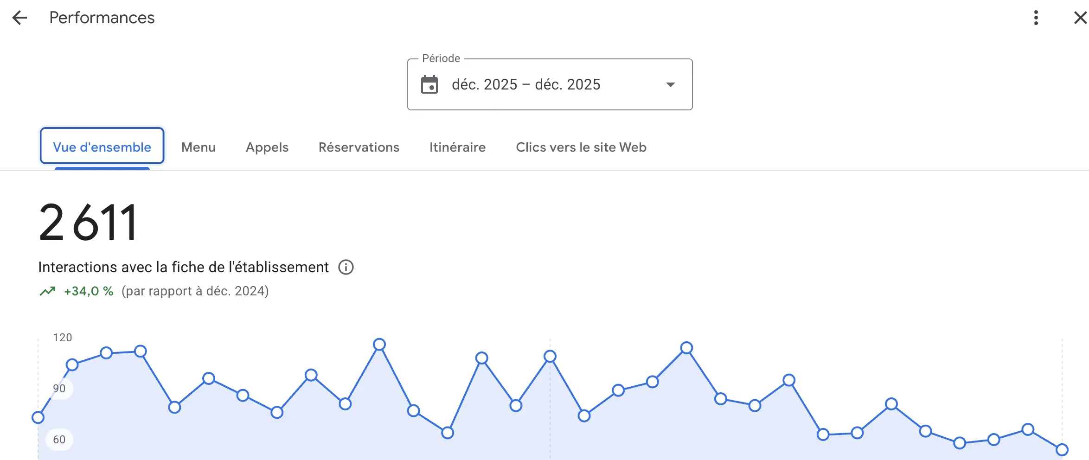The height and width of the screenshot is (460, 1089).
Task: Click the last data point of the chart
Action: click(x=1062, y=449)
